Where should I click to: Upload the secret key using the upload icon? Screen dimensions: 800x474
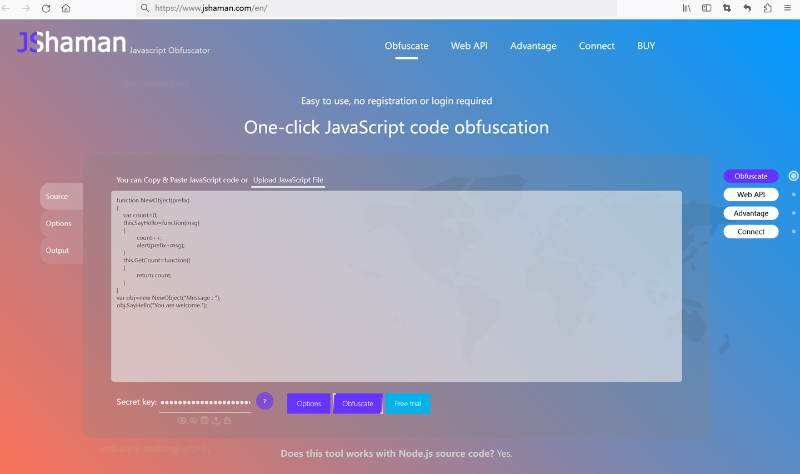(x=216, y=420)
